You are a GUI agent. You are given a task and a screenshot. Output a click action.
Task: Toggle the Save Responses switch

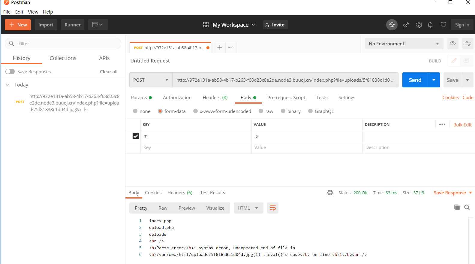click(10, 71)
